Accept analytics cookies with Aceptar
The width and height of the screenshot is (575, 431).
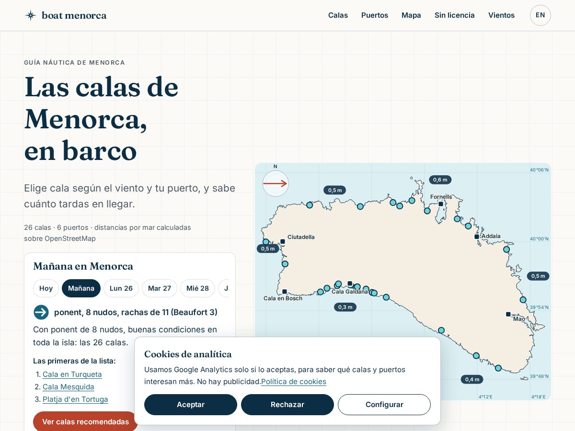(191, 405)
